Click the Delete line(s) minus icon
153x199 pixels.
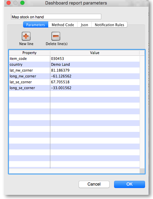click(56, 36)
